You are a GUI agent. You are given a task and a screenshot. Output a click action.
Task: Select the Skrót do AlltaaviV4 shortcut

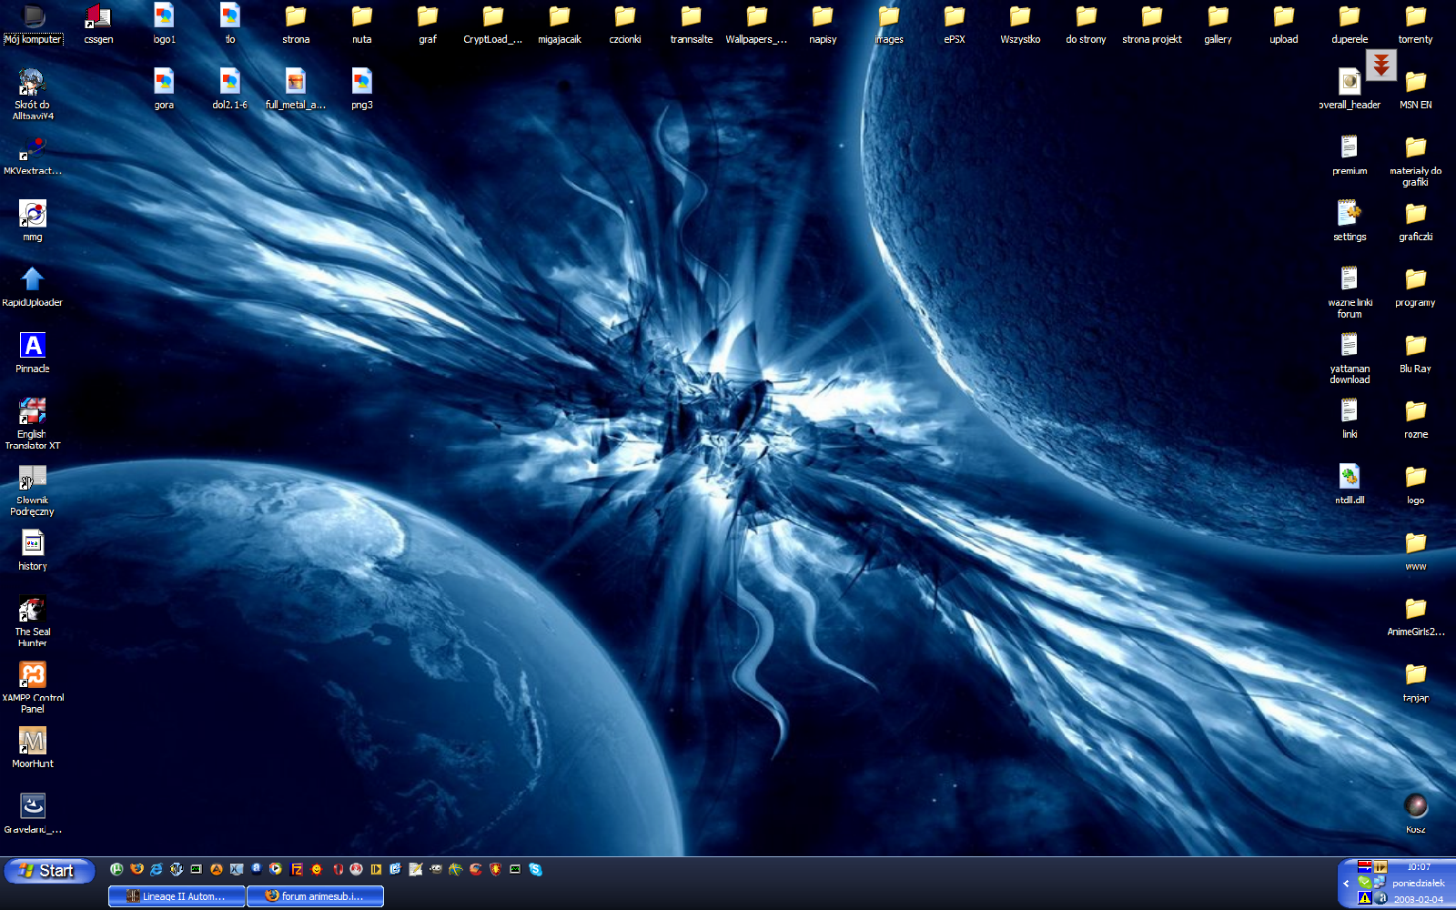coord(33,95)
